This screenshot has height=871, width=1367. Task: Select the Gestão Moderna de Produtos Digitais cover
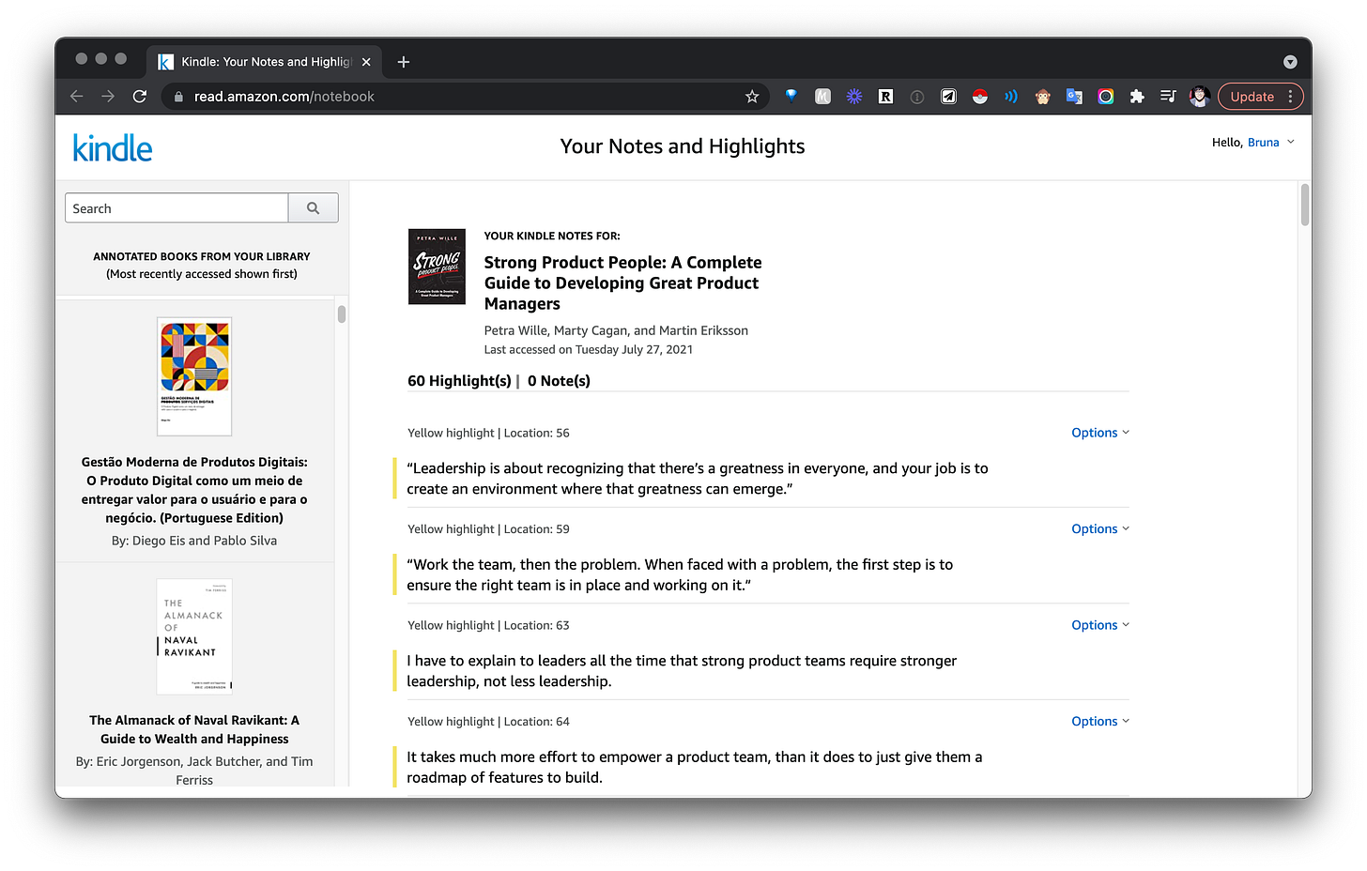[x=194, y=376]
